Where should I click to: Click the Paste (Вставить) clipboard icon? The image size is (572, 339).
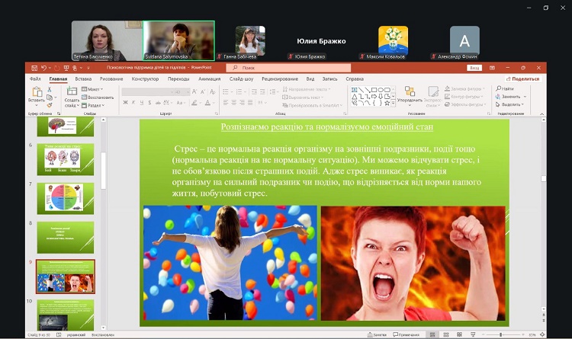coord(36,92)
